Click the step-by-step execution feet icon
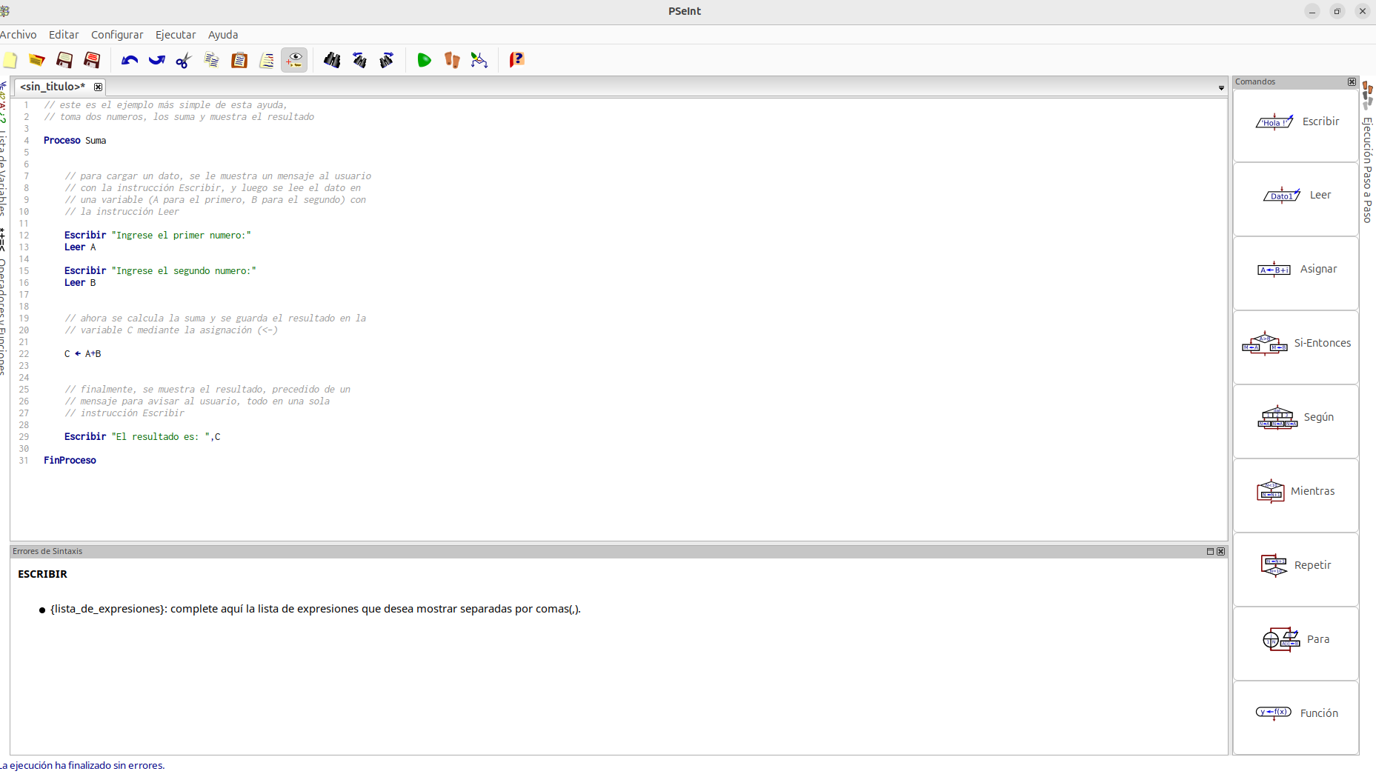Viewport: 1376px width, 774px height. click(451, 60)
